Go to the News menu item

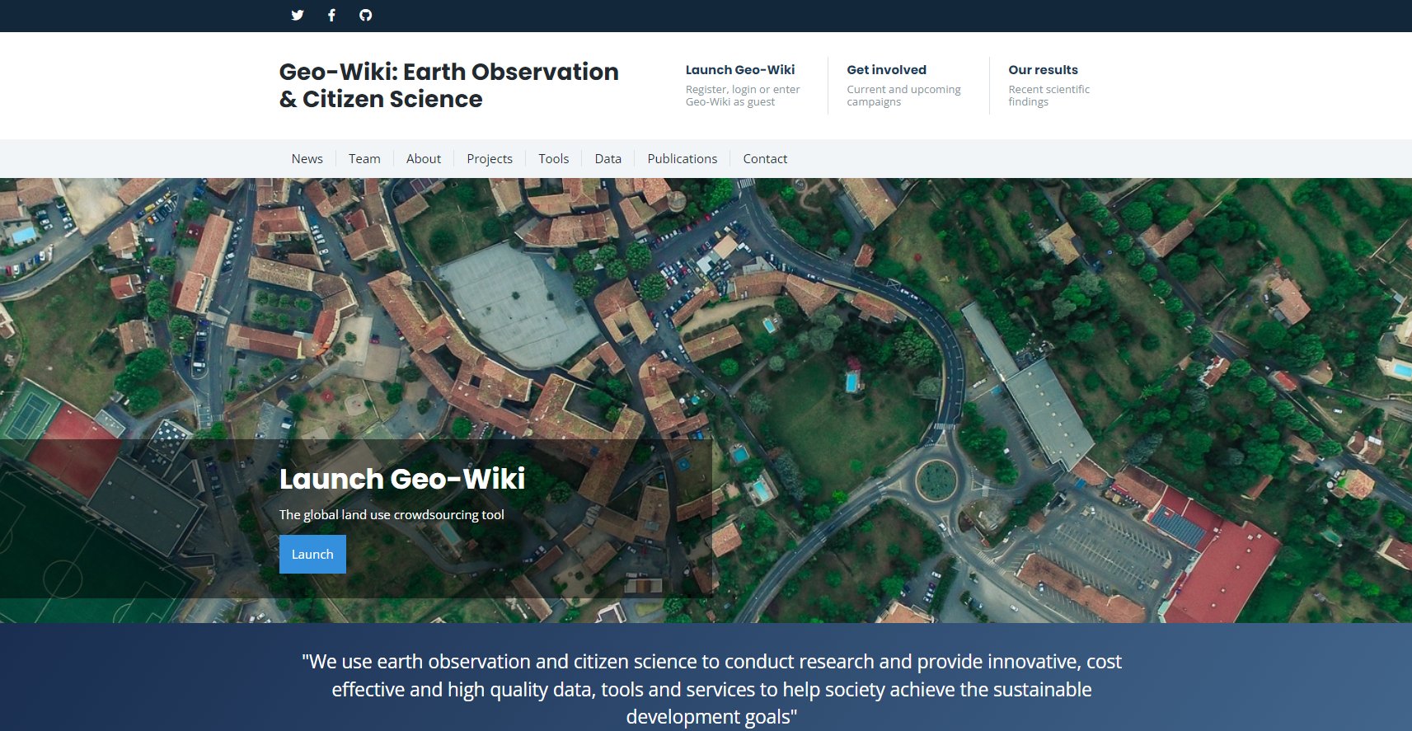[307, 159]
